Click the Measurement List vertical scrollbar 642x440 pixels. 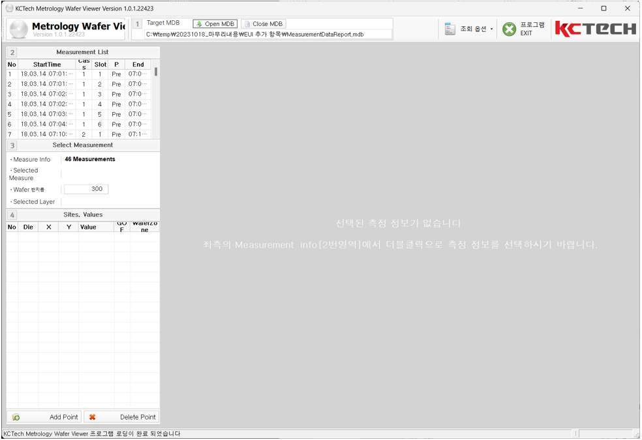[x=156, y=98]
